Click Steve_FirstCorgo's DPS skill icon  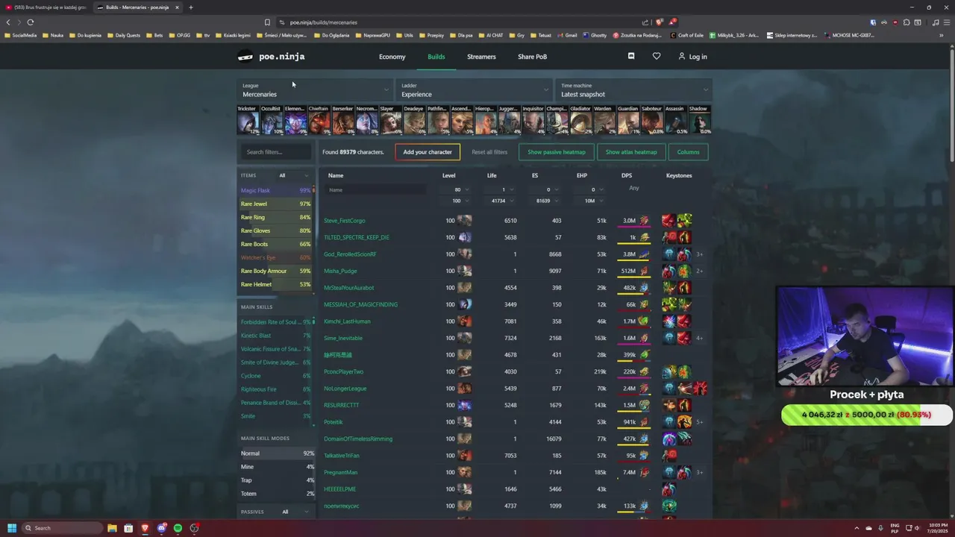(x=644, y=221)
